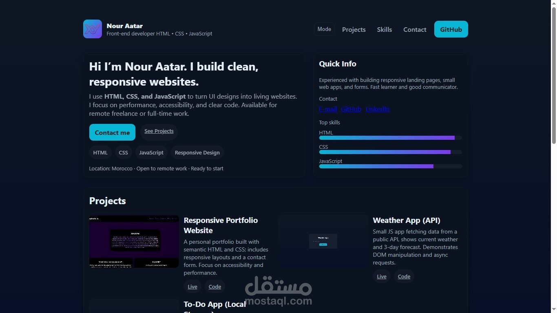Select the HTML skill tag

pyautogui.click(x=100, y=152)
